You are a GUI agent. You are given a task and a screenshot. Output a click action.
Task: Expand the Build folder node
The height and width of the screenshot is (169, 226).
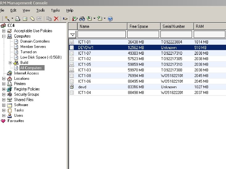pyautogui.click(x=10, y=63)
